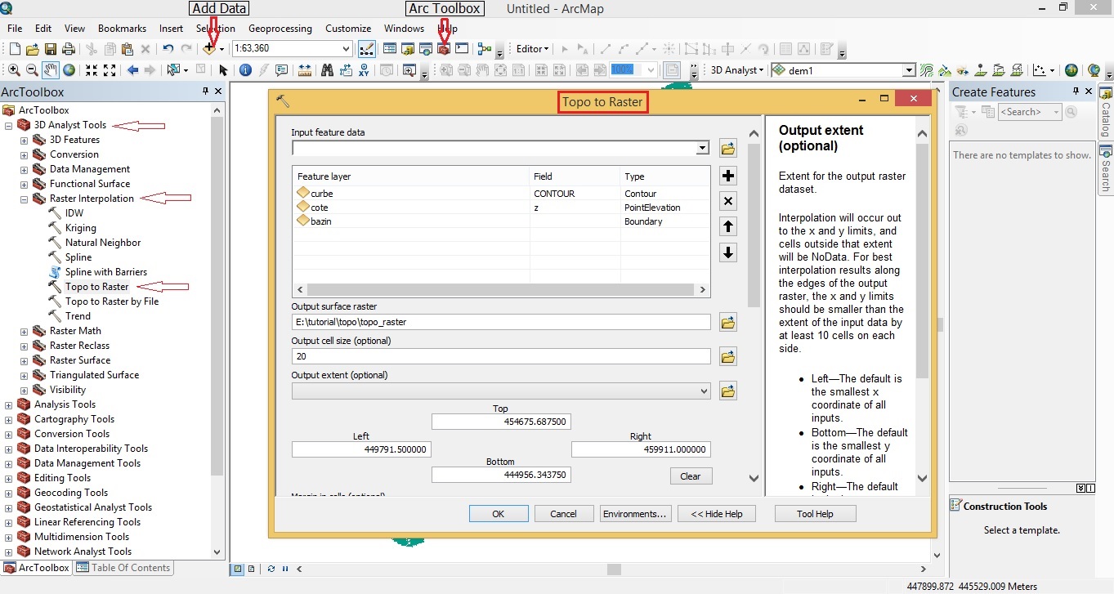
Task: Expand the Analysis Tools toolbox
Action: point(8,404)
